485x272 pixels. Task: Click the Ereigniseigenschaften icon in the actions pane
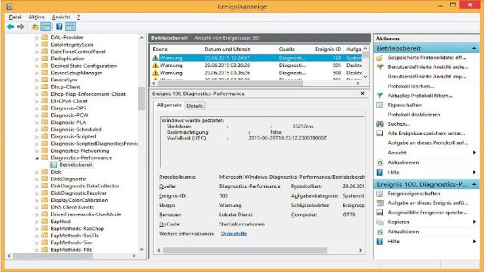[380, 194]
